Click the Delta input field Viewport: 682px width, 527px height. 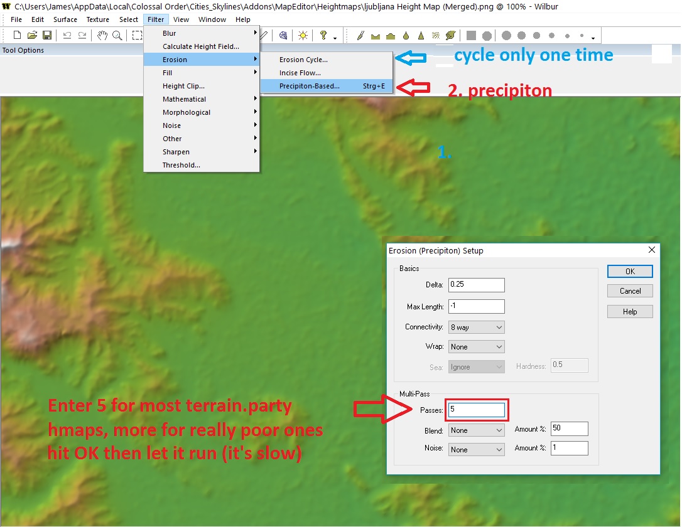476,285
